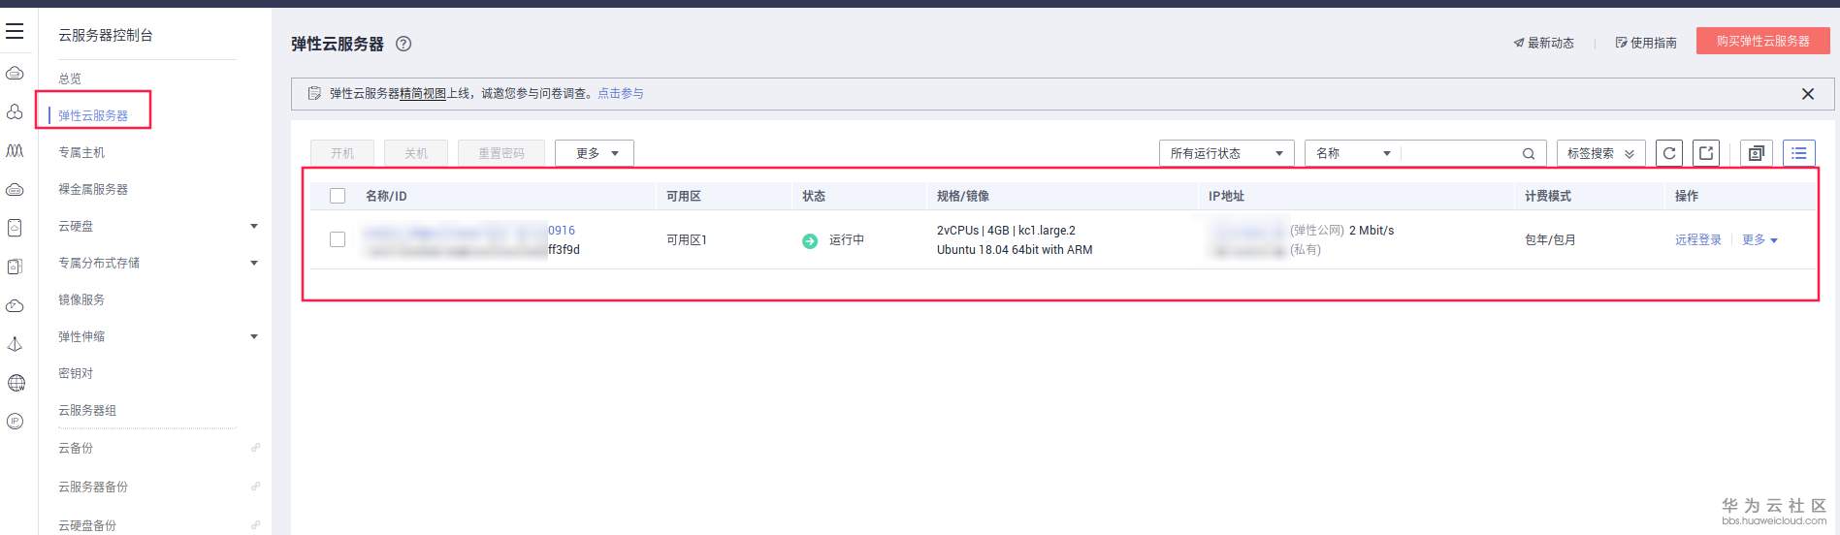Expand the 云硬盘 menu group
Screen dimensions: 1840x535
[254, 226]
